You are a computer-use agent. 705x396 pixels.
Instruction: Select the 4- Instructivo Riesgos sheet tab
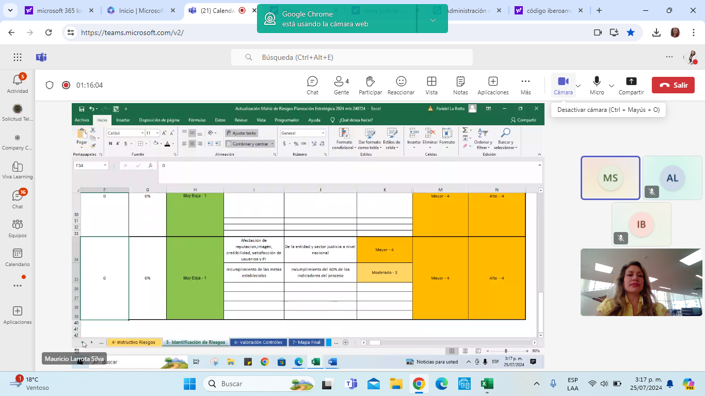133,342
